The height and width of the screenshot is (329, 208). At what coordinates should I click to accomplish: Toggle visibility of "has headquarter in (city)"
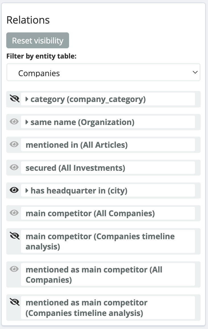(14, 190)
